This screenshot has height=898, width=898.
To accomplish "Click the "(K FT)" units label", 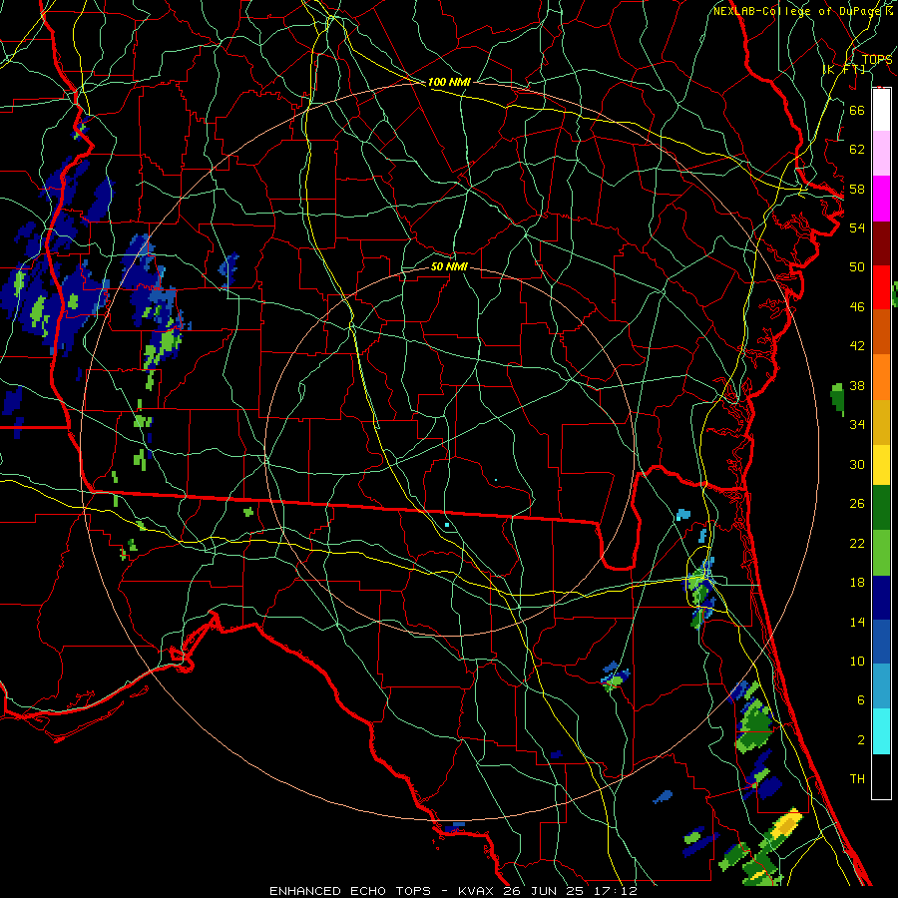I will pos(843,69).
